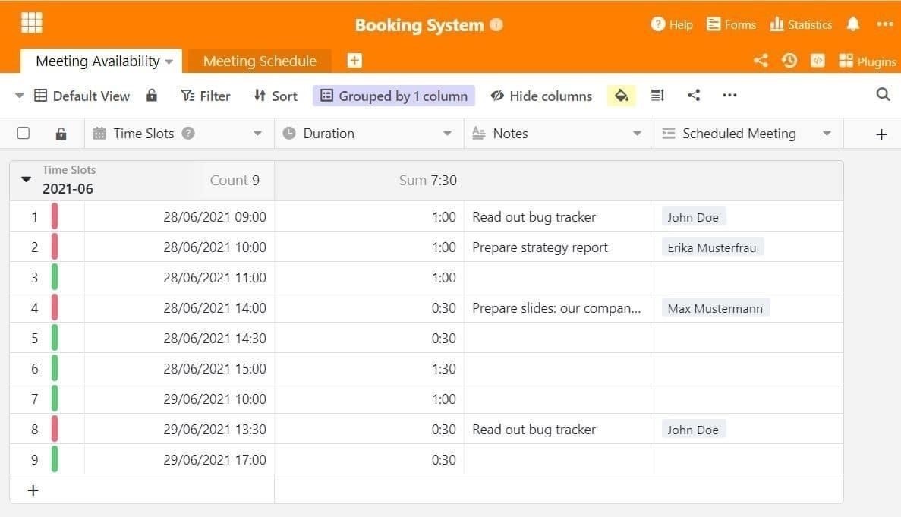Screen dimensions: 901x517
Task: Click the red color marker on row 1
Action: click(x=55, y=216)
